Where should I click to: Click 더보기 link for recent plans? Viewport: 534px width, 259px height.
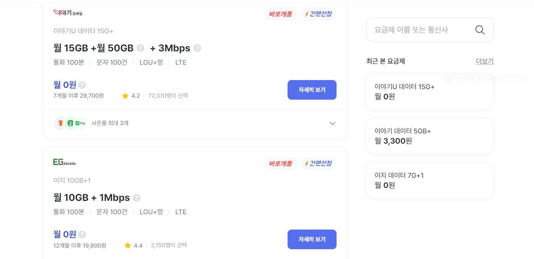[484, 61]
